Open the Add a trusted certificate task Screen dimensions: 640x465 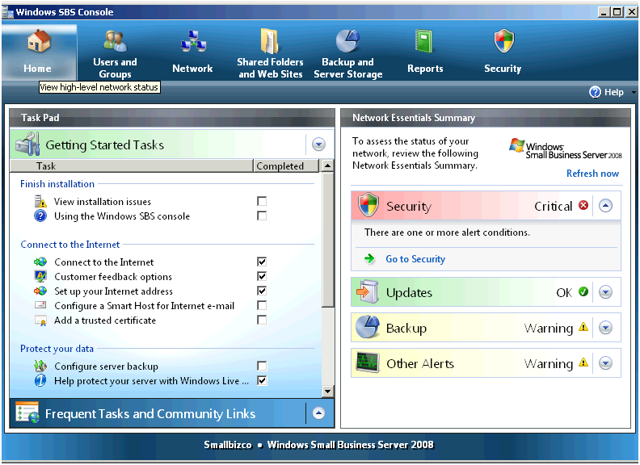[x=105, y=320]
